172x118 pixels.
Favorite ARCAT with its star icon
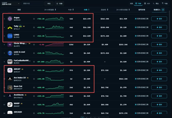(x=34, y=70)
